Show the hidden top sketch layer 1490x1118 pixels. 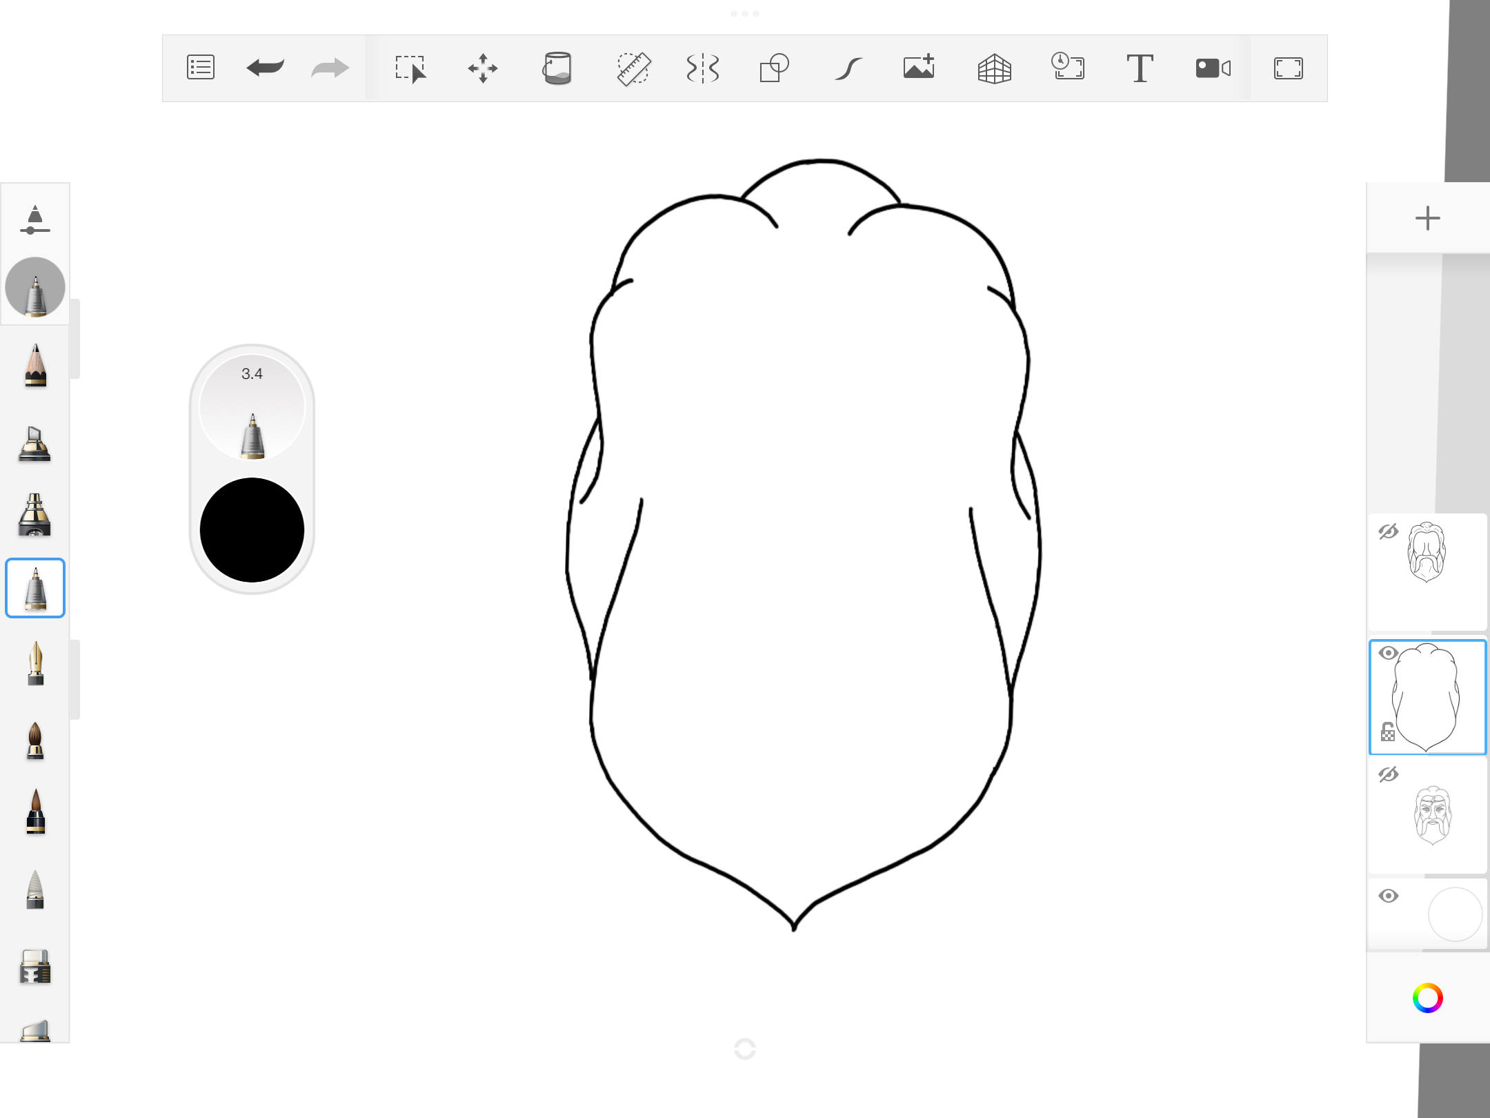click(x=1388, y=531)
